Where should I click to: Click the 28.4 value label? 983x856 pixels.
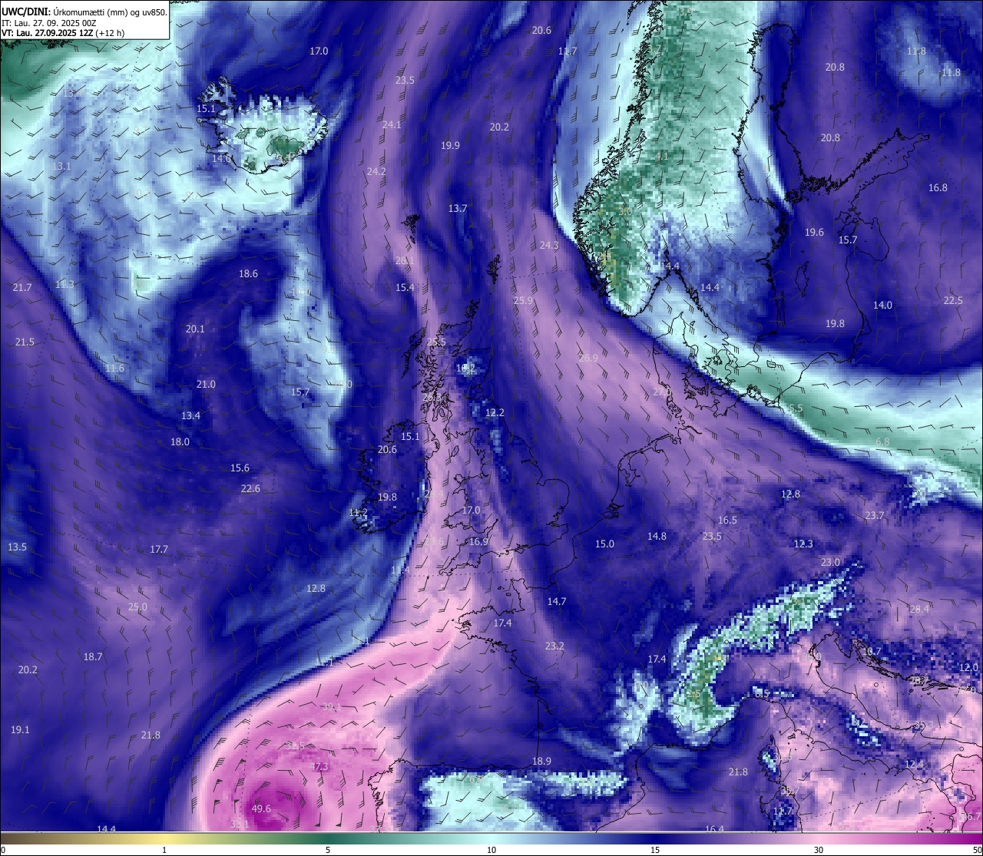click(x=919, y=609)
